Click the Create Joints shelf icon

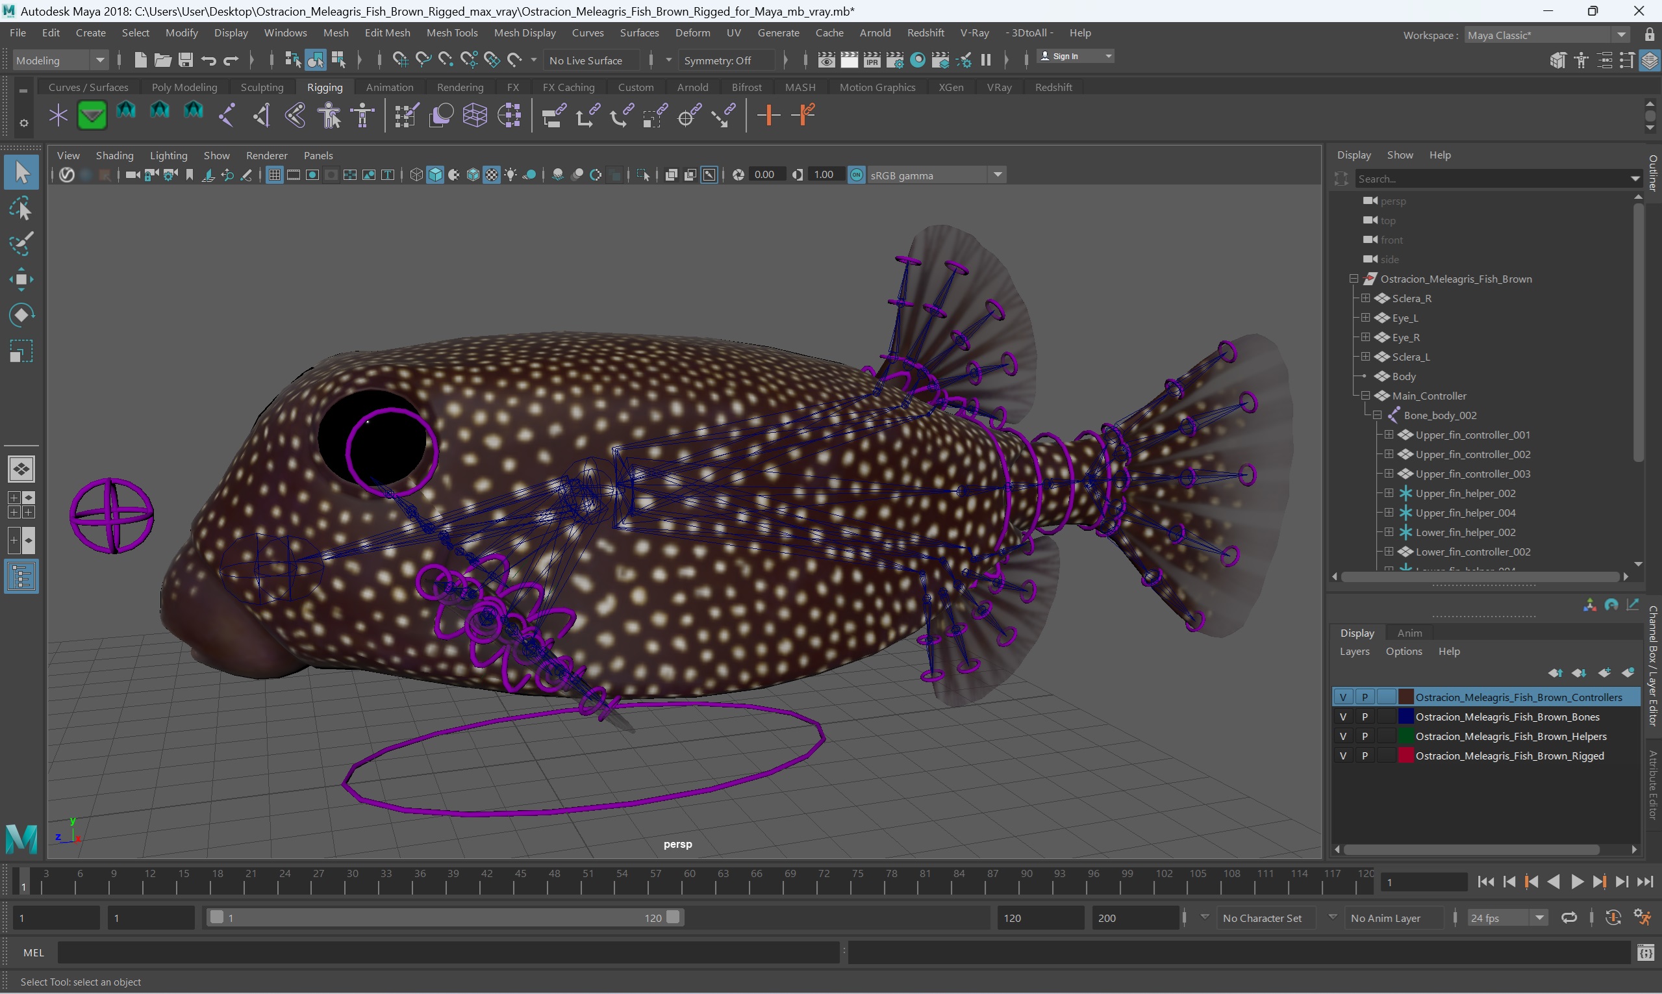227,115
